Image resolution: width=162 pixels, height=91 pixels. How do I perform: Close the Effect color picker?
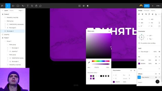pyautogui.click(x=109, y=31)
